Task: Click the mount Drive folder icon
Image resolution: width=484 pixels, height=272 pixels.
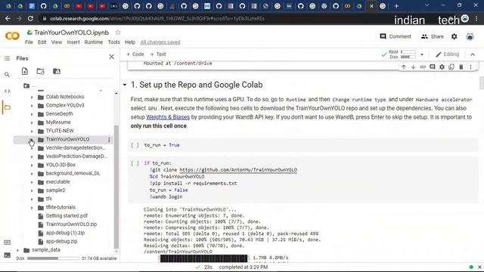Action: [x=57, y=71]
